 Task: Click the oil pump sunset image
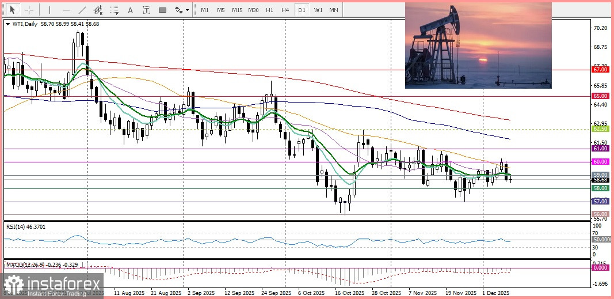point(478,46)
